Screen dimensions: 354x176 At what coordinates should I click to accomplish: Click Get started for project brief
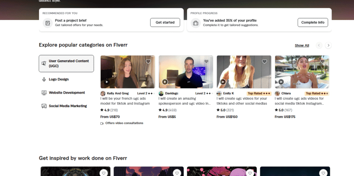[165, 22]
